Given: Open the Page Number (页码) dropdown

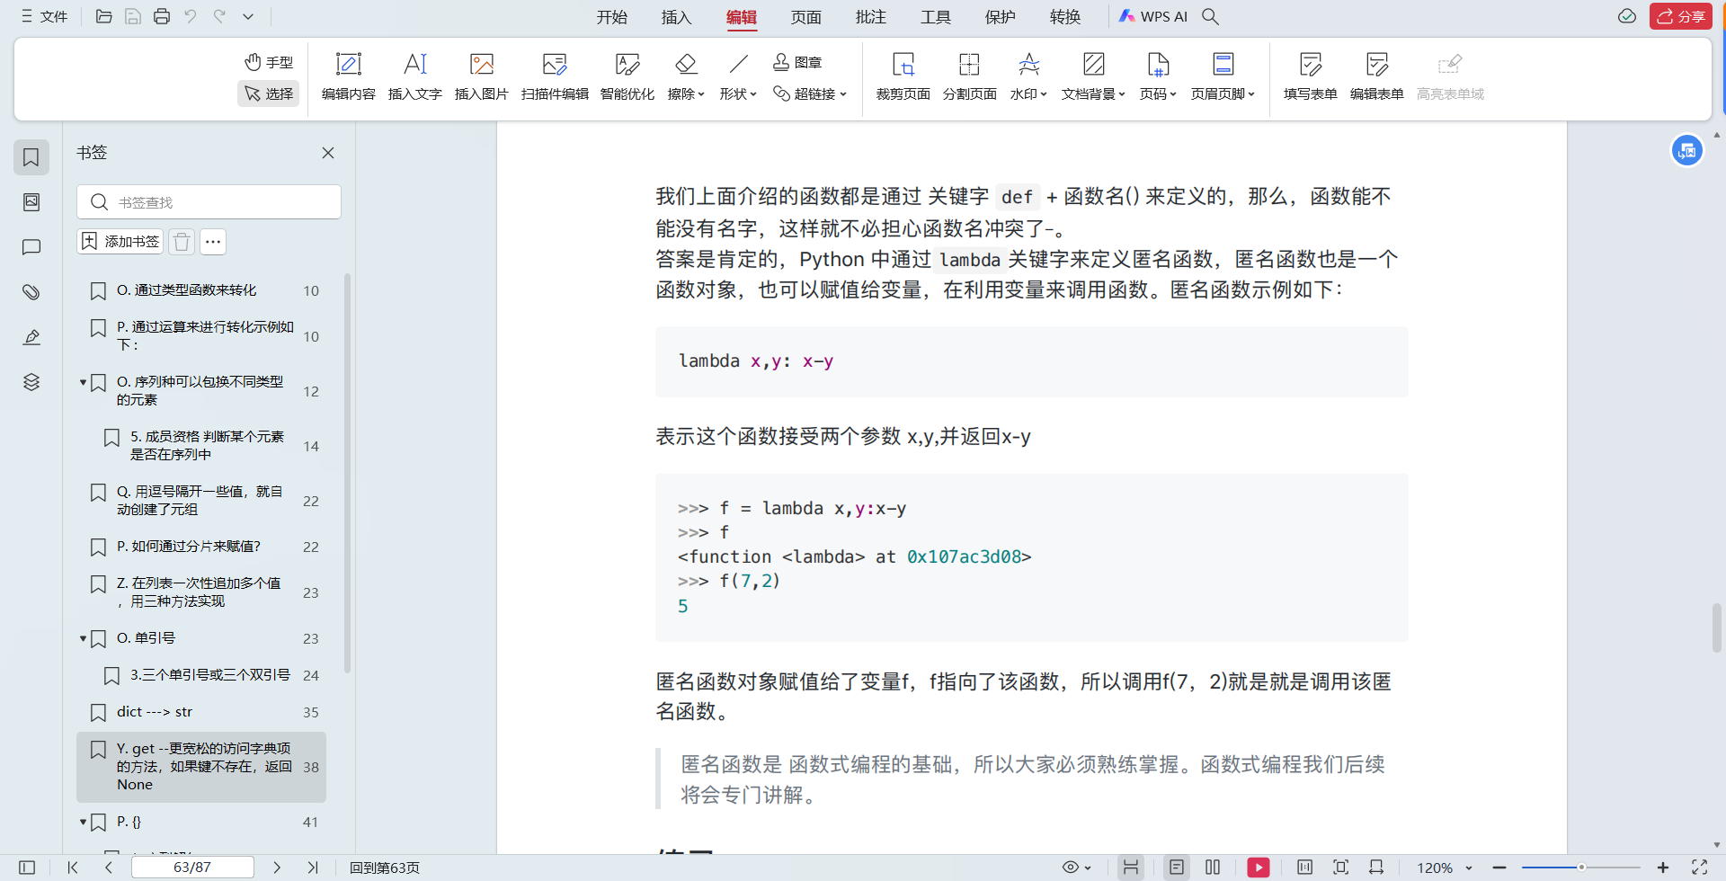Looking at the screenshot, I should click(x=1158, y=76).
